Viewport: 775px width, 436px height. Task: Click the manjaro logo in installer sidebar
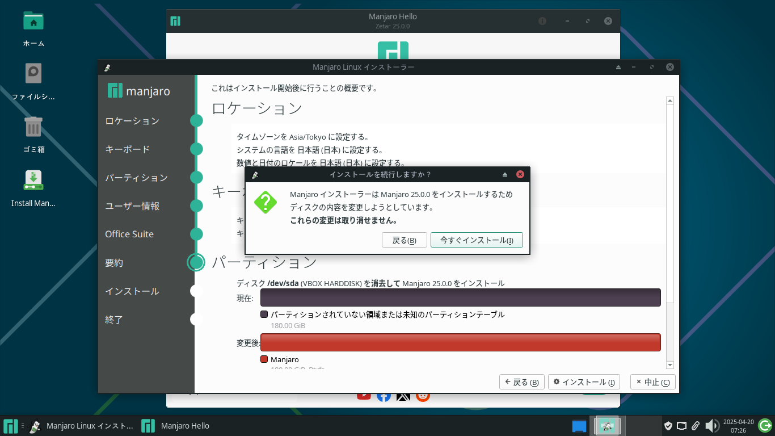[139, 91]
